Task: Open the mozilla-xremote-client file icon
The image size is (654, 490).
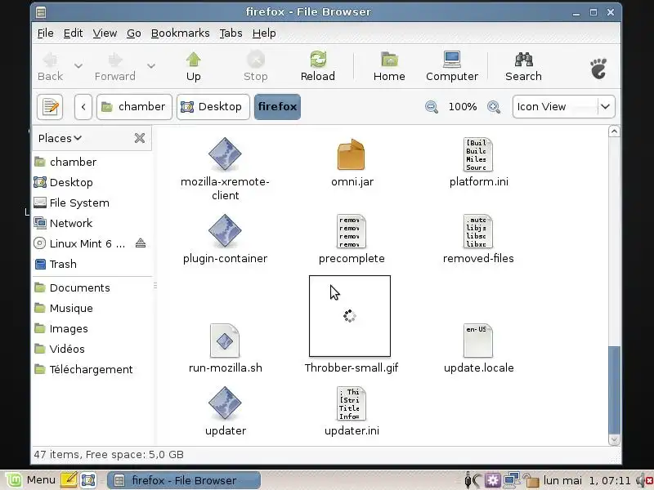Action: (x=225, y=154)
